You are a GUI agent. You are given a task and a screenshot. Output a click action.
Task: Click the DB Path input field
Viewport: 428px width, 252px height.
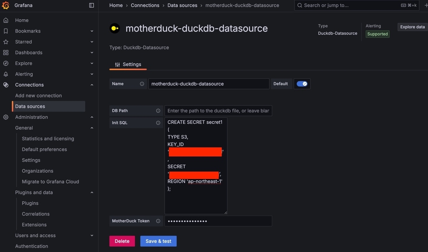pyautogui.click(x=218, y=111)
